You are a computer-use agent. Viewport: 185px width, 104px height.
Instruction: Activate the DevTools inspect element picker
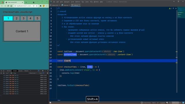coord(1,71)
